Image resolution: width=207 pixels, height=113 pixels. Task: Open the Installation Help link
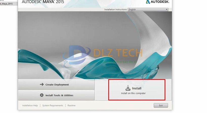tap(30, 105)
